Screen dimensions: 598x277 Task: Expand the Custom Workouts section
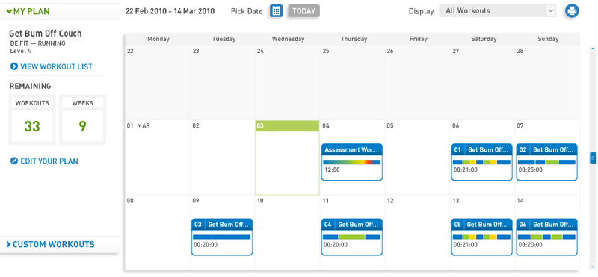[x=50, y=244]
